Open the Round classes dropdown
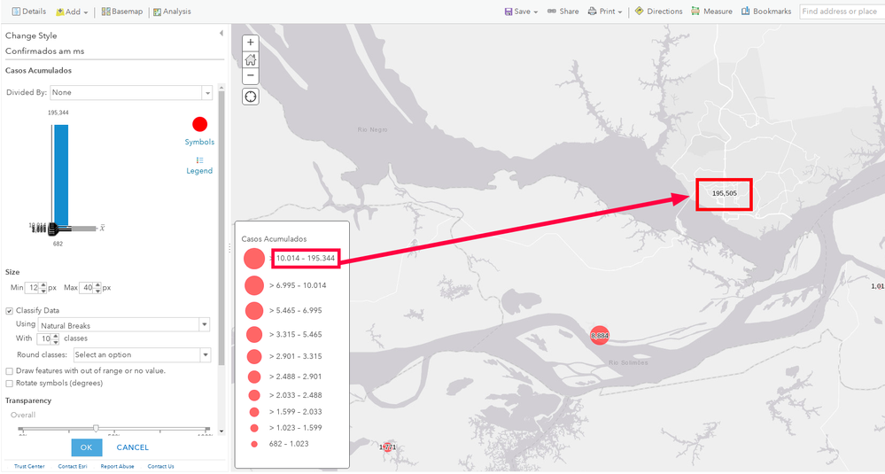This screenshot has height=474, width=885. [x=142, y=355]
